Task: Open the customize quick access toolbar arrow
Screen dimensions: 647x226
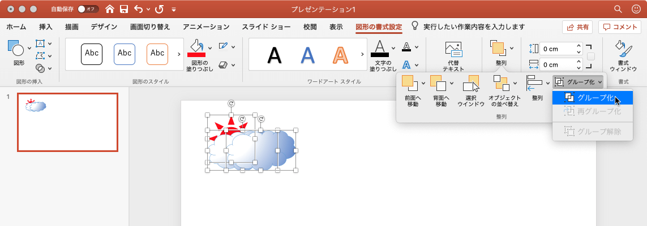Action: (173, 9)
